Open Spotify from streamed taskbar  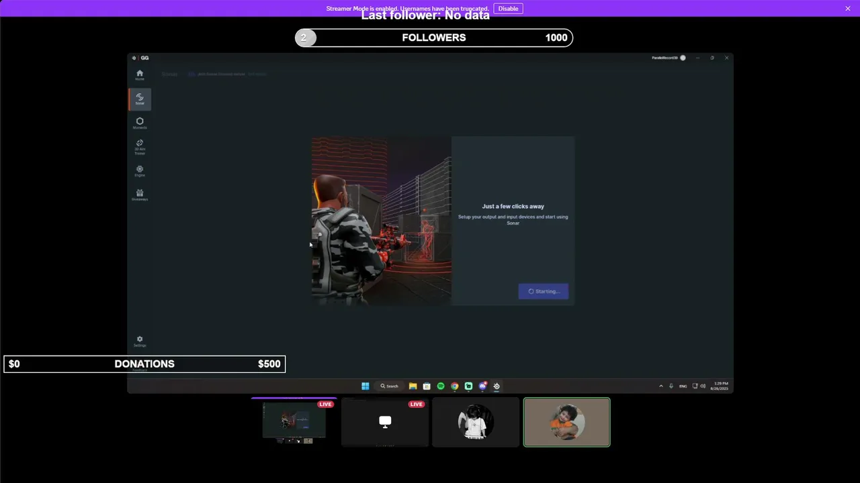(x=441, y=386)
